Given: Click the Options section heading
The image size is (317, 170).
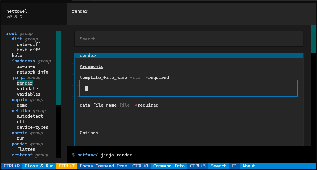Looking at the screenshot, I should 89,133.
